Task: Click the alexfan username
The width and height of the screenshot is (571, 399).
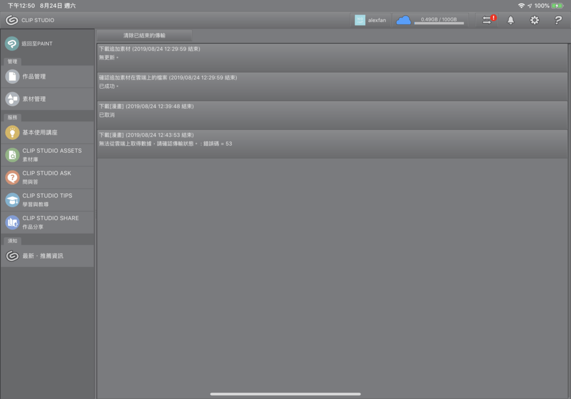Action: [x=377, y=20]
